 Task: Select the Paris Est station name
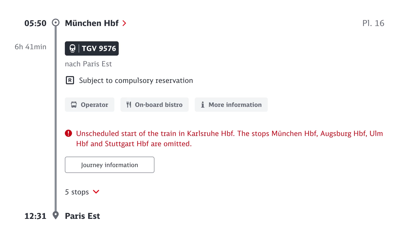[x=82, y=216]
